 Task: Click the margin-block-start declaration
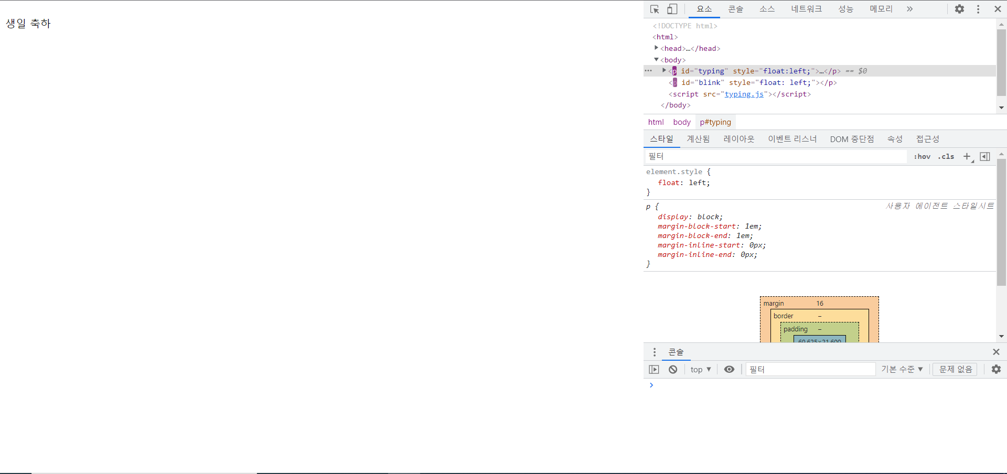click(710, 227)
